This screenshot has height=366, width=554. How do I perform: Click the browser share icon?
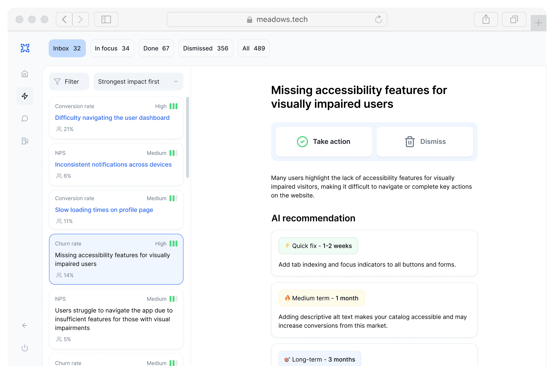(486, 19)
